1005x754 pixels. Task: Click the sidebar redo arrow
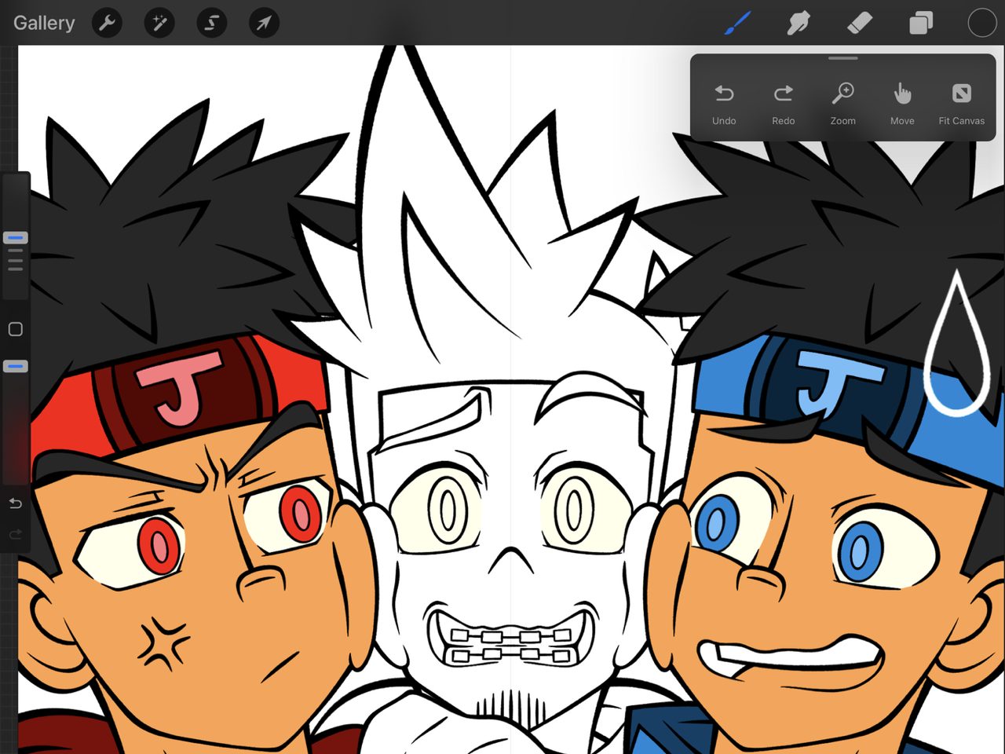[x=15, y=535]
